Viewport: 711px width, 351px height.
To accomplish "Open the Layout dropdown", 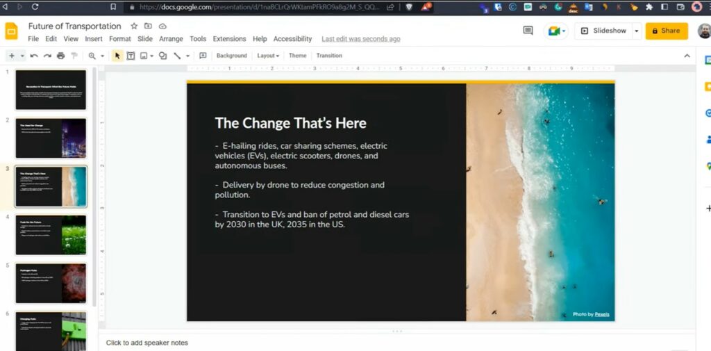I will 268,56.
